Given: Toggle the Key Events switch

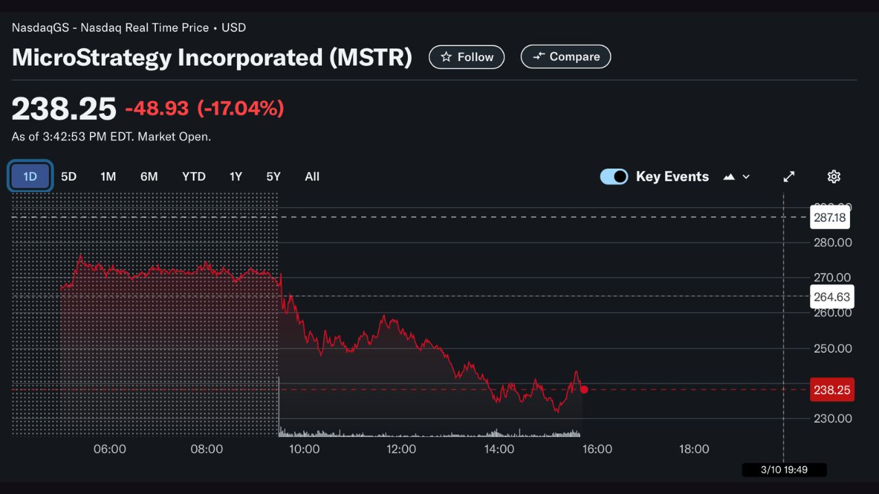Looking at the screenshot, I should coord(614,176).
